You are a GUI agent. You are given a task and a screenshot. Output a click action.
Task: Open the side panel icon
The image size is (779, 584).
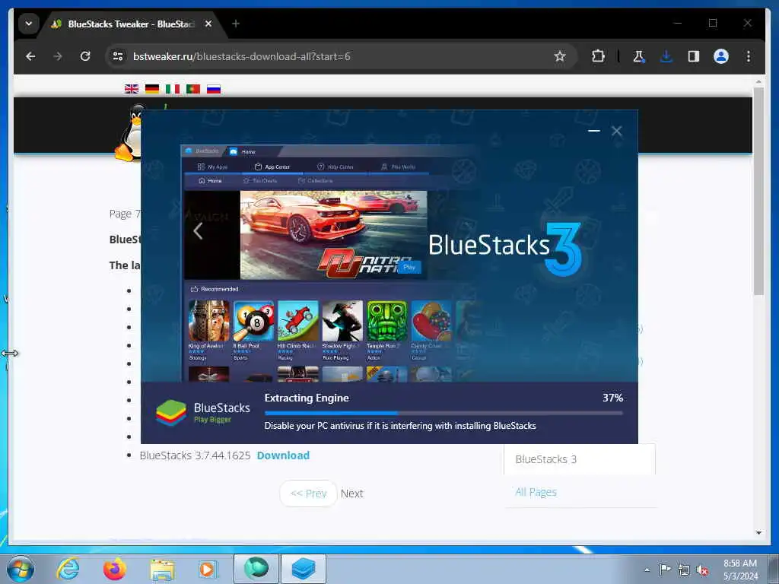point(694,56)
